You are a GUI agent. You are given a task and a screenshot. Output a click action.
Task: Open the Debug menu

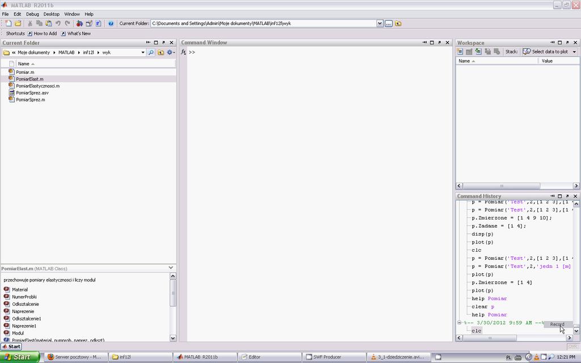click(x=32, y=14)
